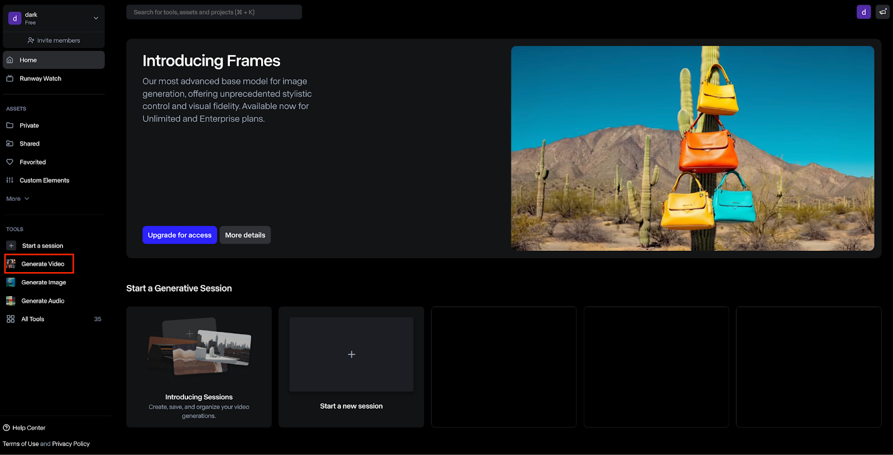Click the Generate Image thumbnail icon
The width and height of the screenshot is (893, 455).
coord(11,282)
